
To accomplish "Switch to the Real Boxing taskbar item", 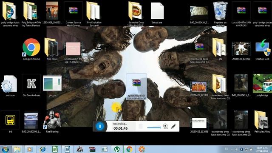I will point(79,149).
